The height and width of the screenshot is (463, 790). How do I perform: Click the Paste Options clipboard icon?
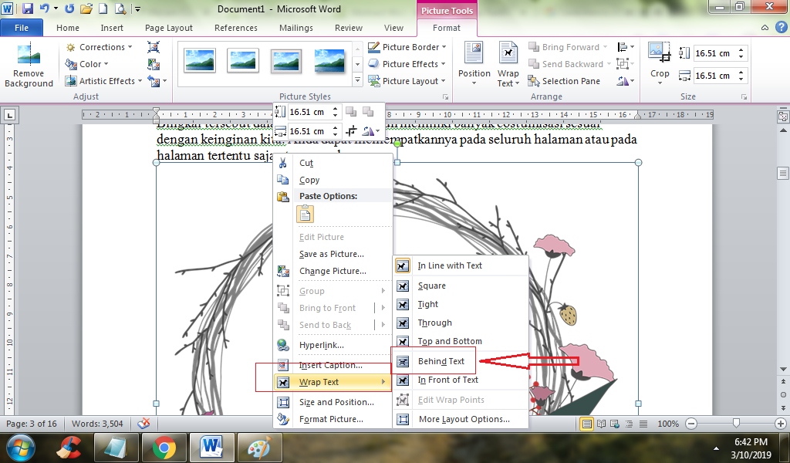(x=305, y=214)
